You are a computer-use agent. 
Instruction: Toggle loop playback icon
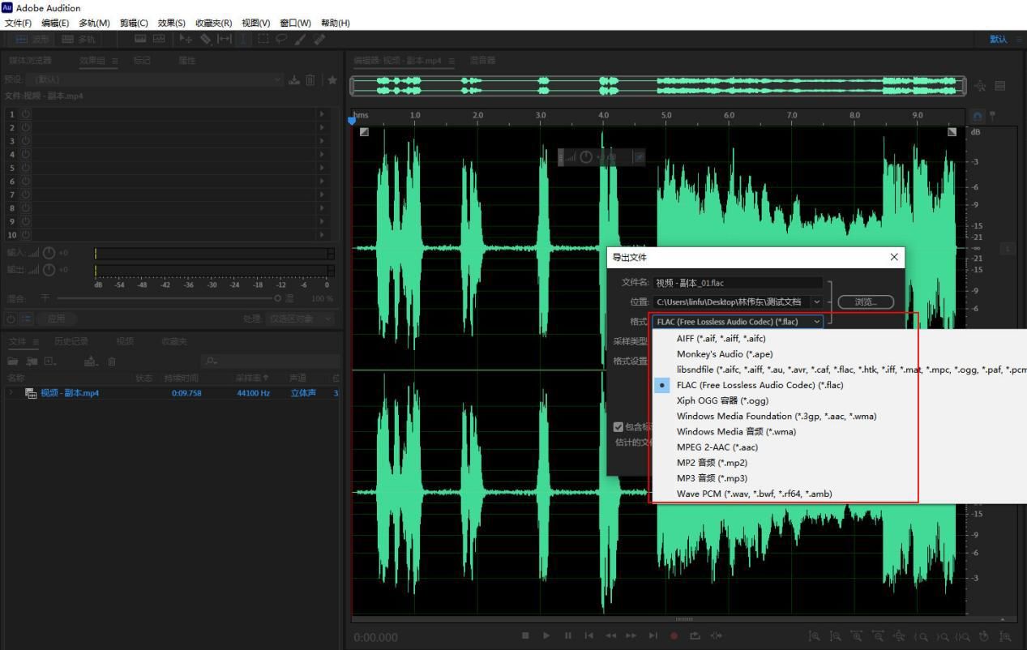point(695,635)
